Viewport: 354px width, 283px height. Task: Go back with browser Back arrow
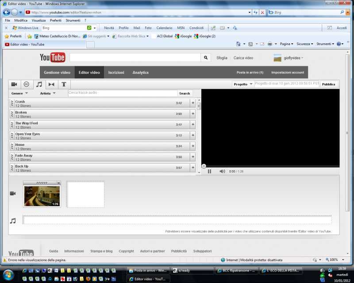(x=7, y=12)
